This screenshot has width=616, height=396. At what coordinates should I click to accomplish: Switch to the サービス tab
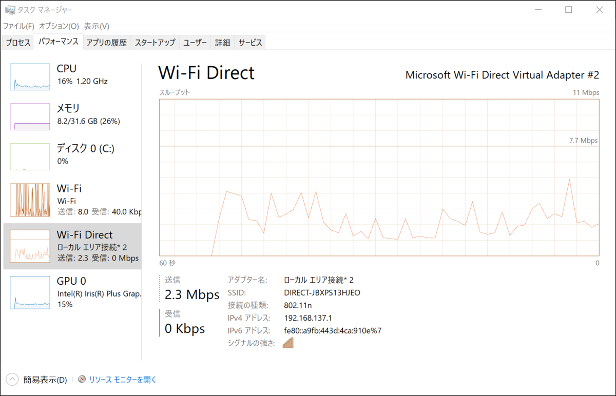click(251, 43)
